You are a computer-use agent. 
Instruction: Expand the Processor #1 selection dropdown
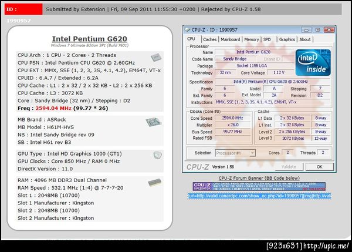(x=252, y=153)
